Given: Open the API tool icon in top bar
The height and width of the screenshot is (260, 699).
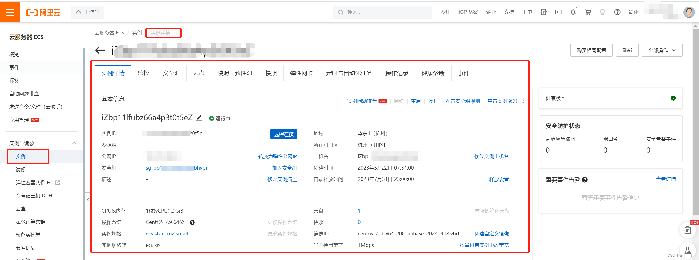Looking at the screenshot, I should (544, 12).
